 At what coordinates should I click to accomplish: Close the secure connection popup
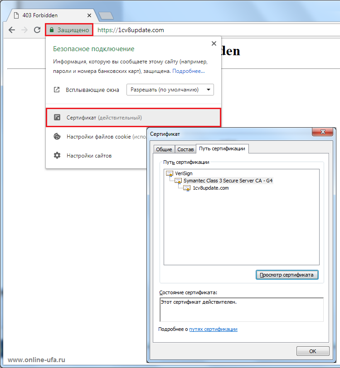coord(214,43)
